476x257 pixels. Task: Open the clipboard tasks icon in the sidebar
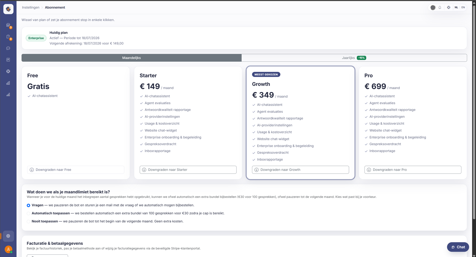point(8,37)
